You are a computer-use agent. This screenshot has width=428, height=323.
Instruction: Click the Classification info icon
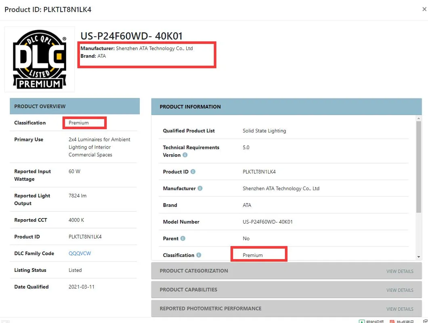pyautogui.click(x=199, y=255)
